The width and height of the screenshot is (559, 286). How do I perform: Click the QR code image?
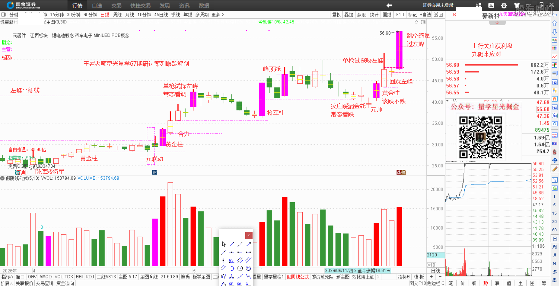click(x=481, y=137)
